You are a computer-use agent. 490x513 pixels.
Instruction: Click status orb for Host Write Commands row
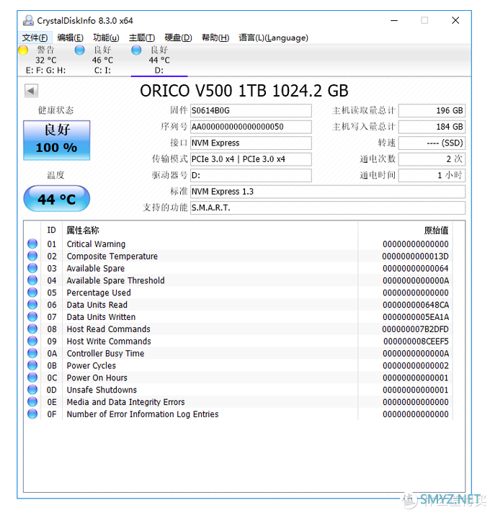32,341
